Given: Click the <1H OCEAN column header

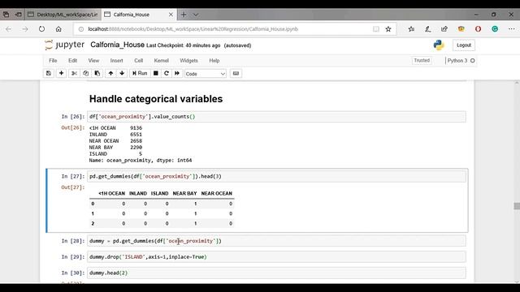Looking at the screenshot, I should click(112, 193).
